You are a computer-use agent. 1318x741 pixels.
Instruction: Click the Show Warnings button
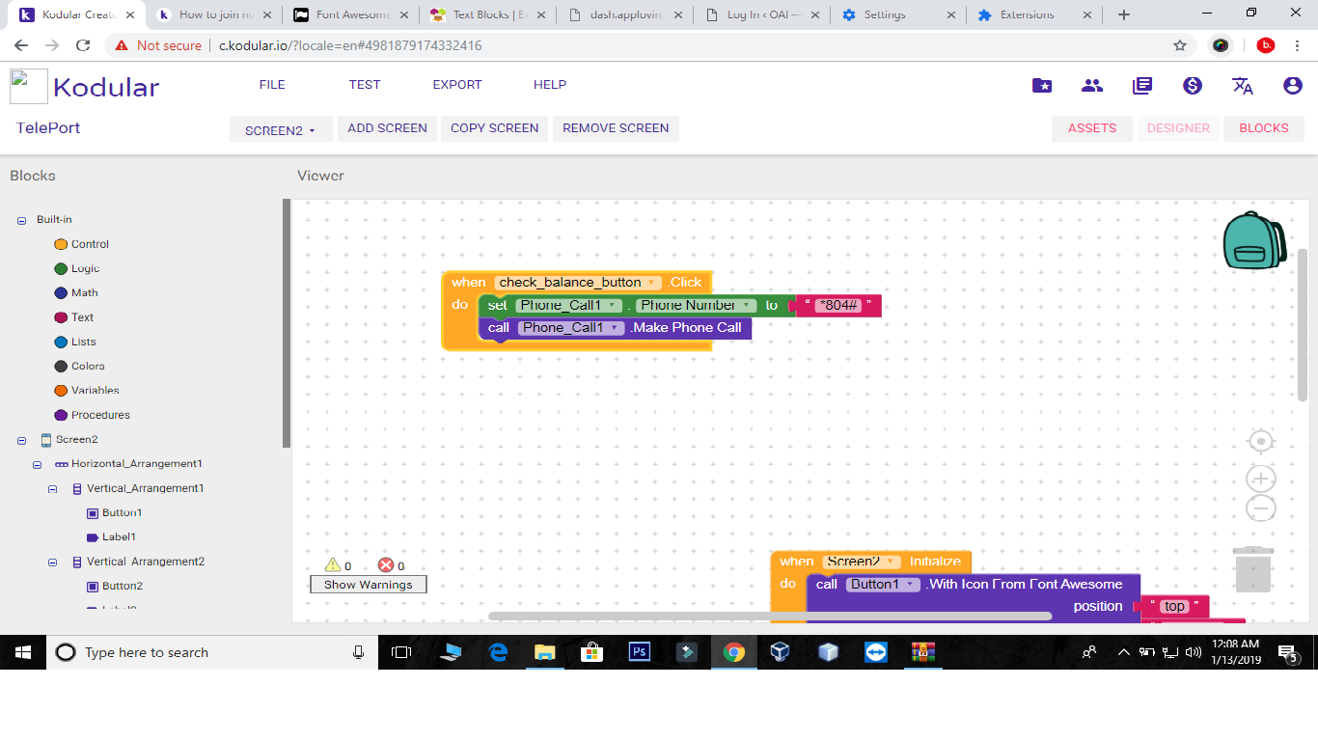368,585
